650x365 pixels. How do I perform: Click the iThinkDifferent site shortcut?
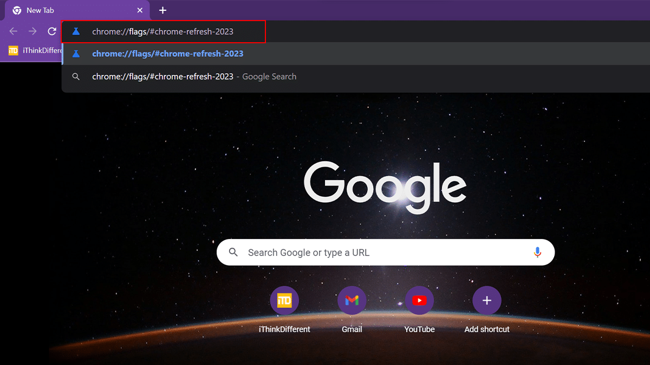(x=284, y=300)
